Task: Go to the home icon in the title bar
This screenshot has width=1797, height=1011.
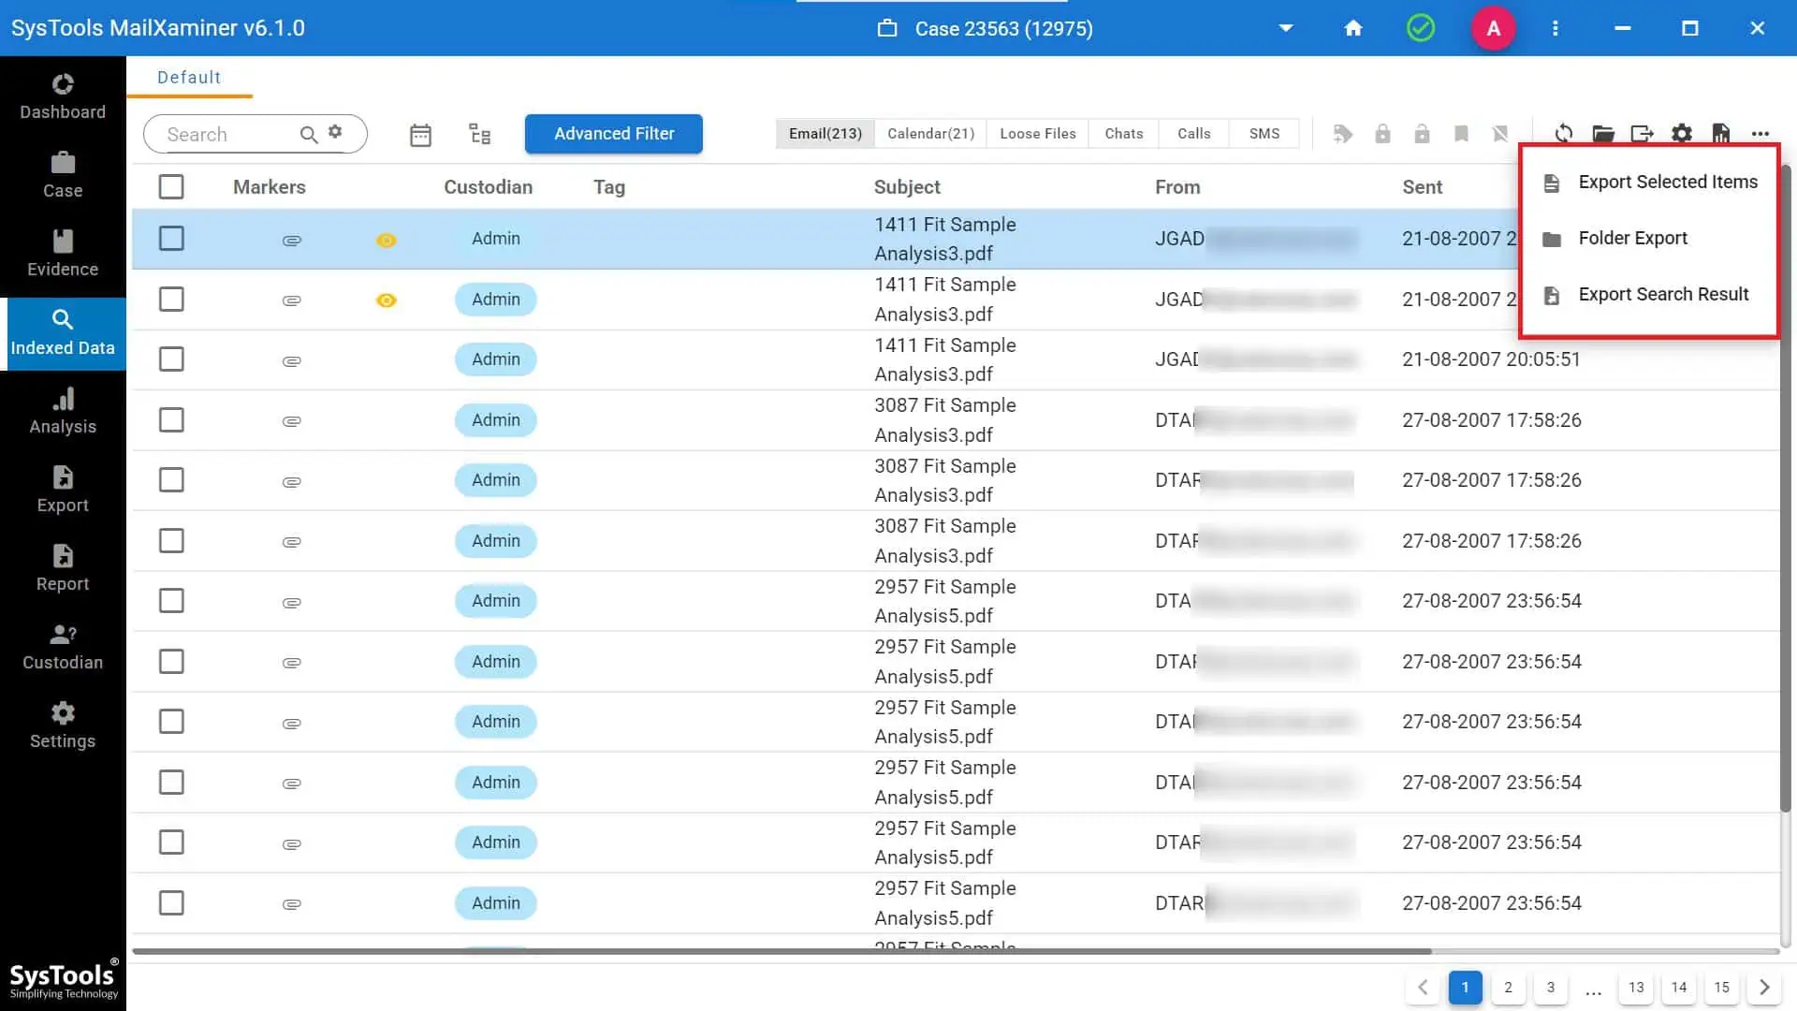Action: 1353,28
